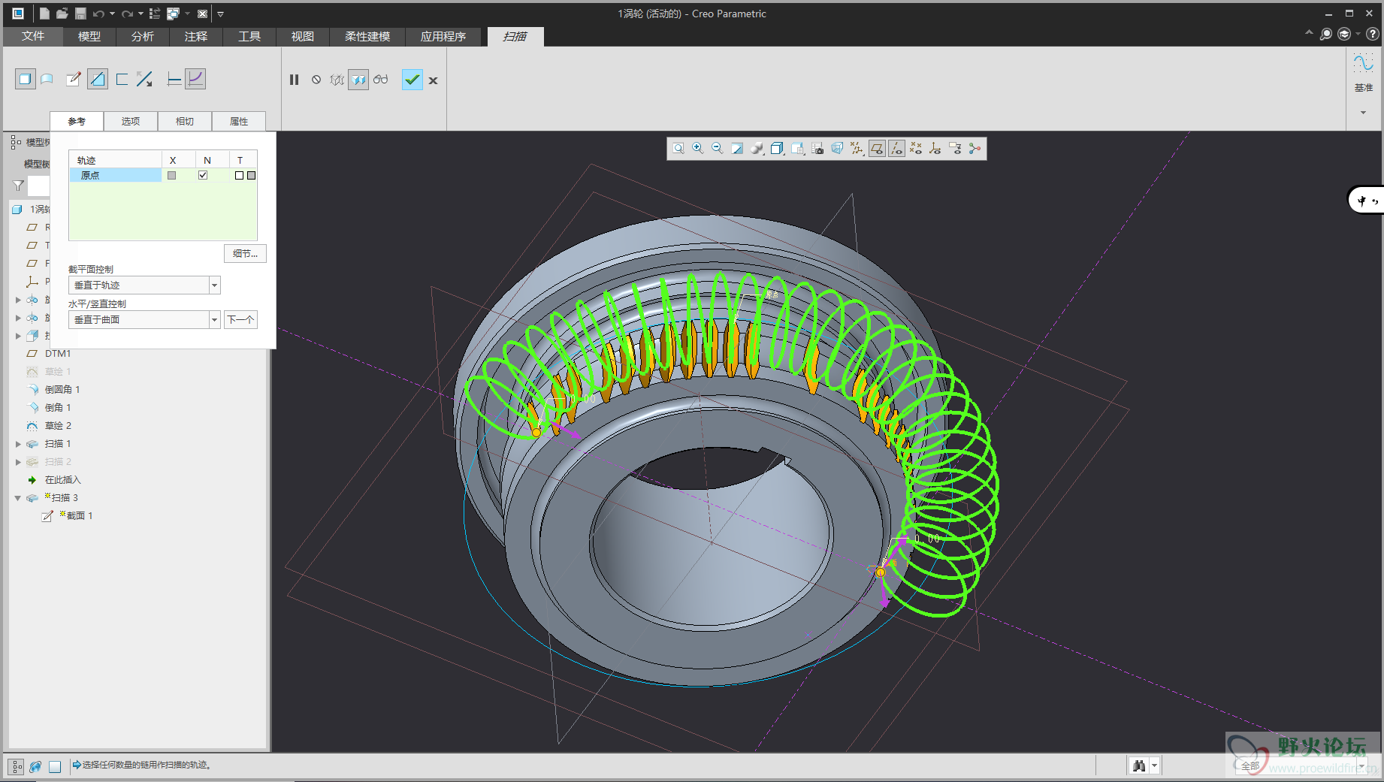The image size is (1384, 782).
Task: Click the no preview icon
Action: (x=316, y=80)
